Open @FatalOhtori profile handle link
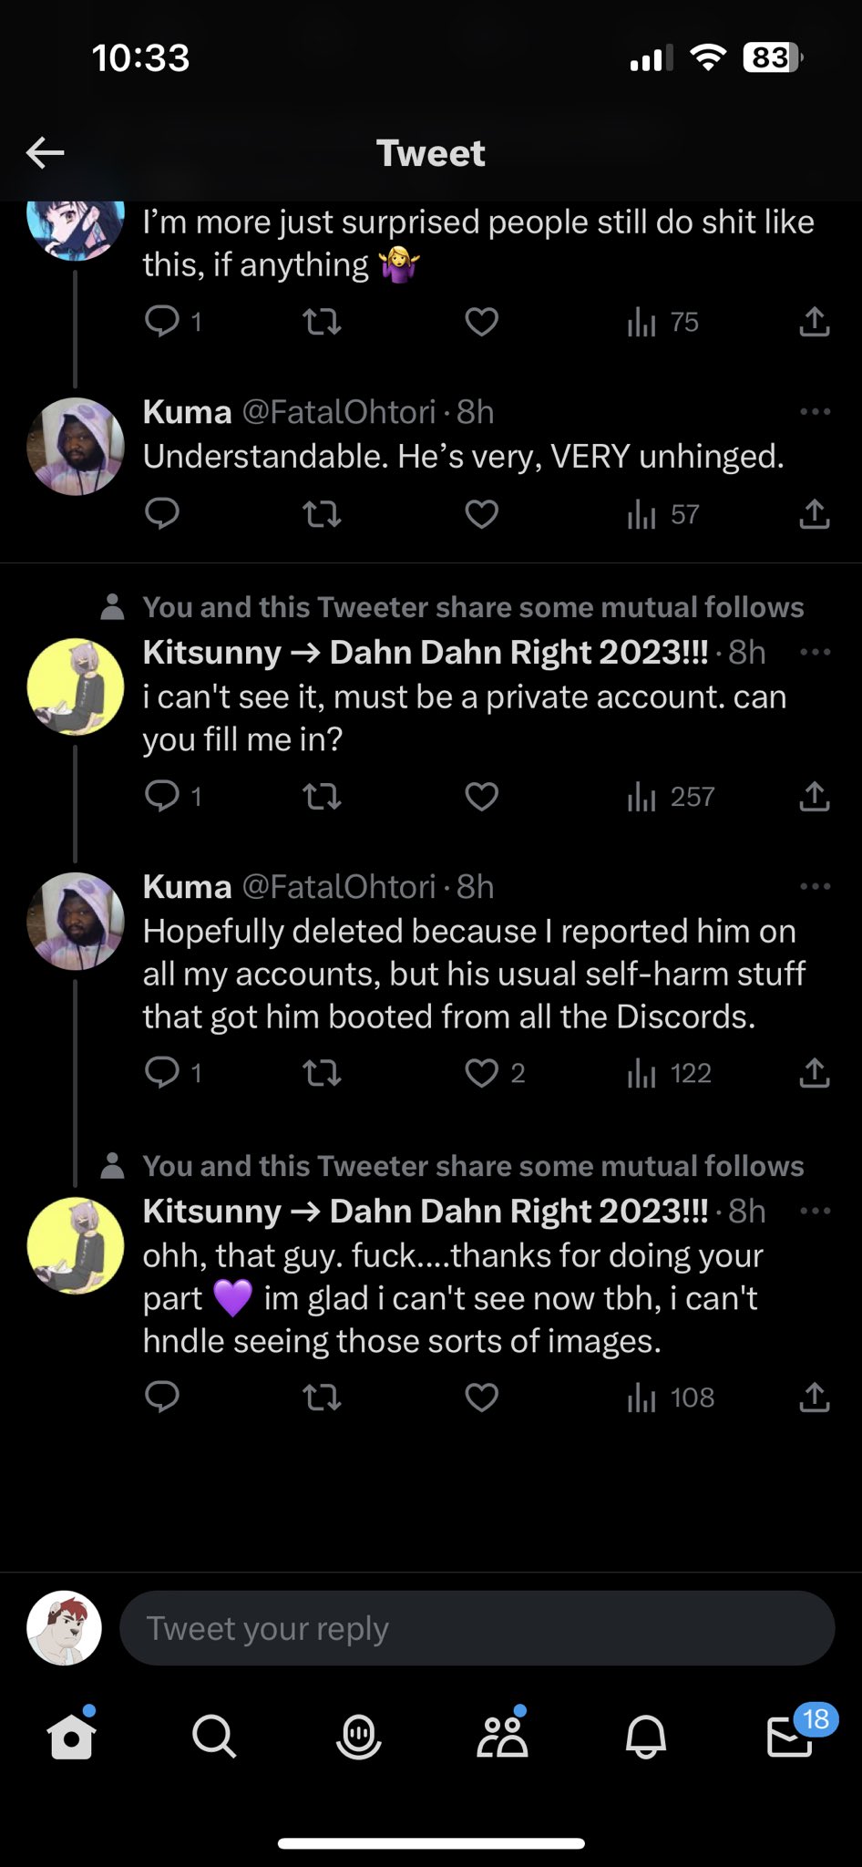 (338, 412)
